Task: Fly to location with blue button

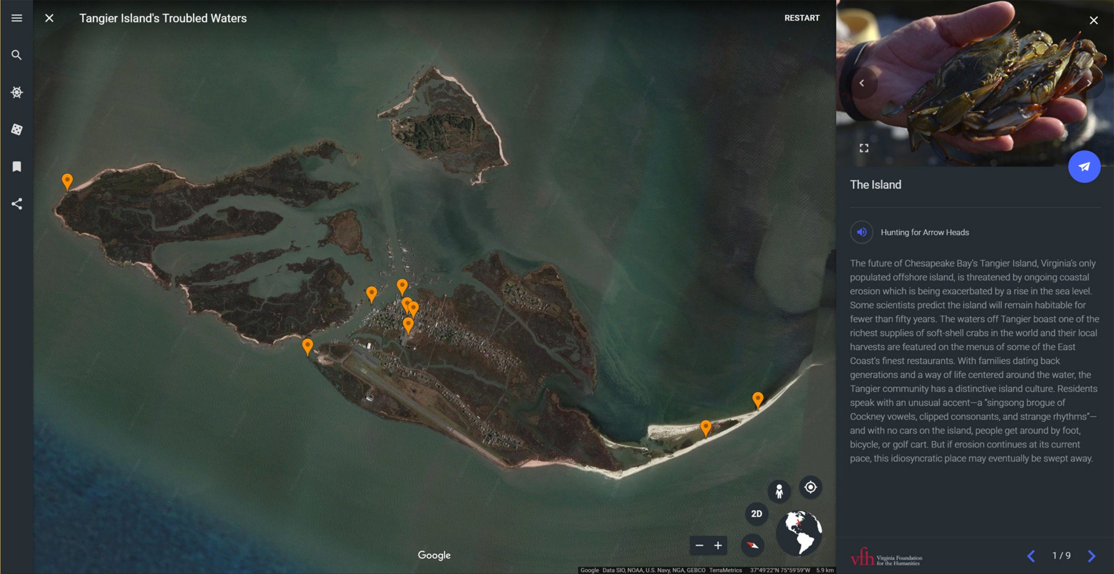Action: coord(1084,167)
